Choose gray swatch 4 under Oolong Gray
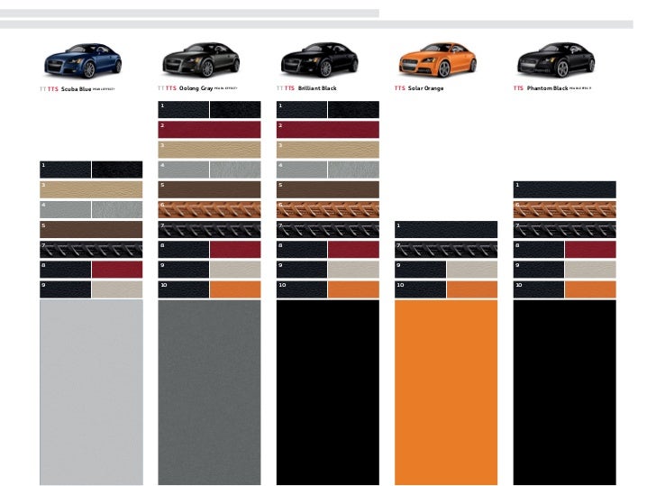Image resolution: width=656 pixels, height=486 pixels. click(209, 170)
